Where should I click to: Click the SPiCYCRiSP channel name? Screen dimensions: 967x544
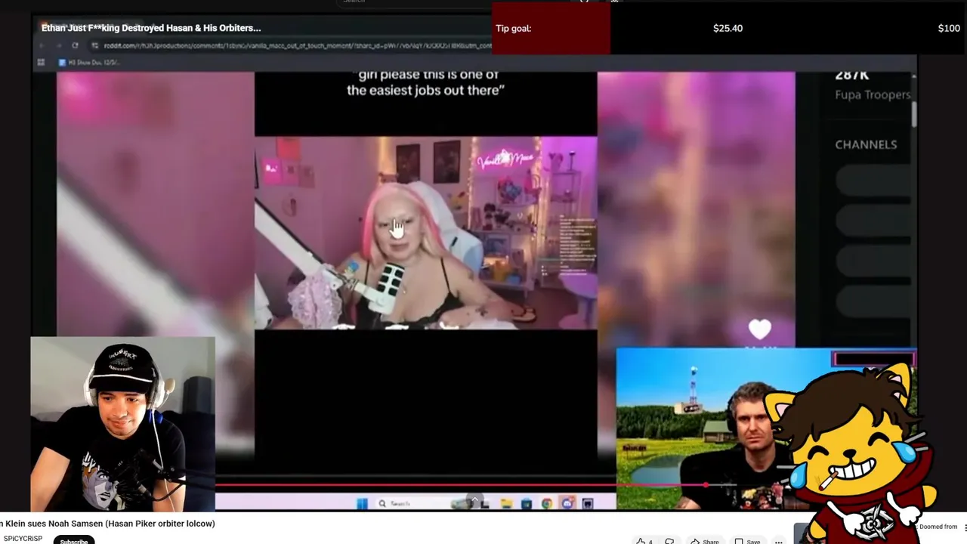tap(23, 539)
